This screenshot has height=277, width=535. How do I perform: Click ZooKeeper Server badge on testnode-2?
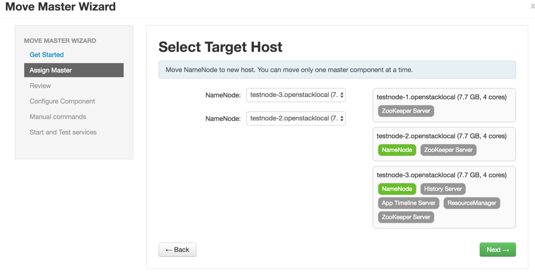pyautogui.click(x=448, y=150)
